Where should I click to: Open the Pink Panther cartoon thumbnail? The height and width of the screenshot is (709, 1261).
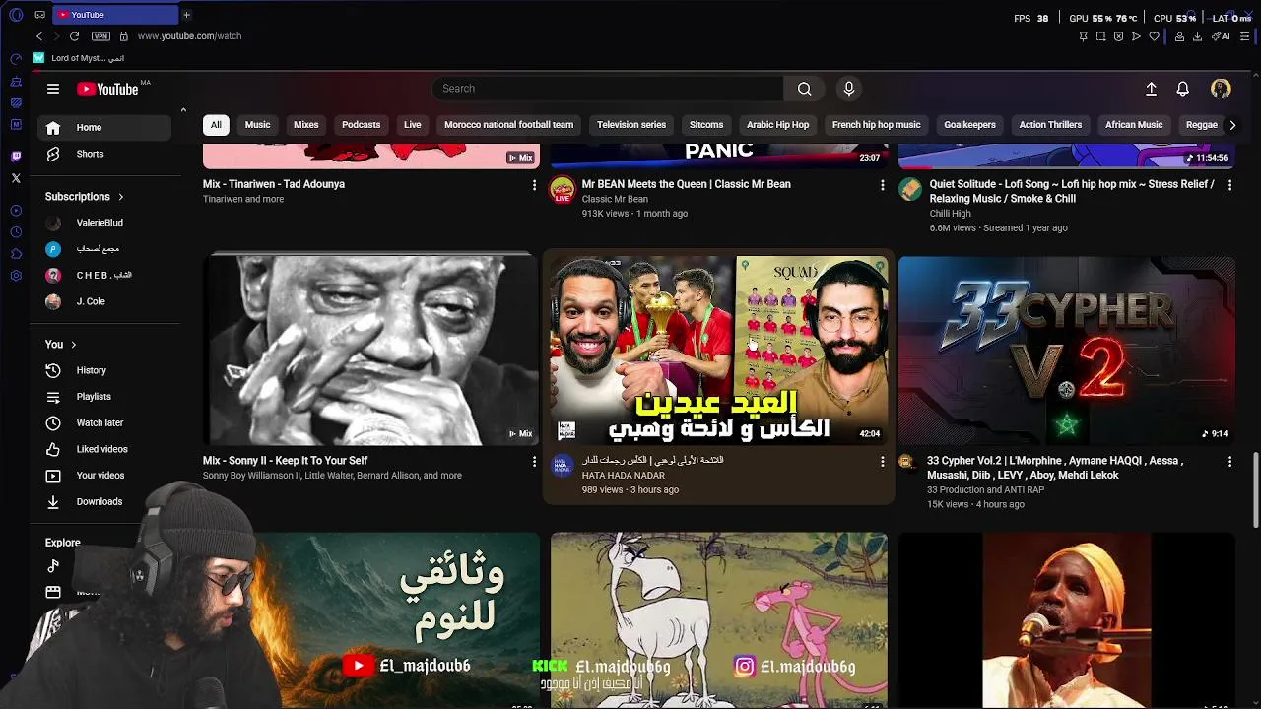coord(719,620)
